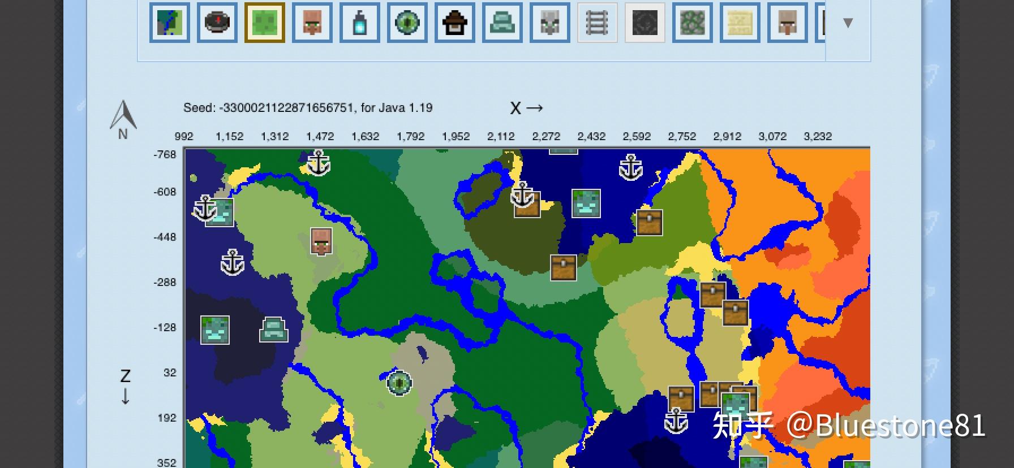Image resolution: width=1014 pixels, height=468 pixels.
Task: Toggle the sandstone Desert Temple icon
Action: [x=740, y=23]
